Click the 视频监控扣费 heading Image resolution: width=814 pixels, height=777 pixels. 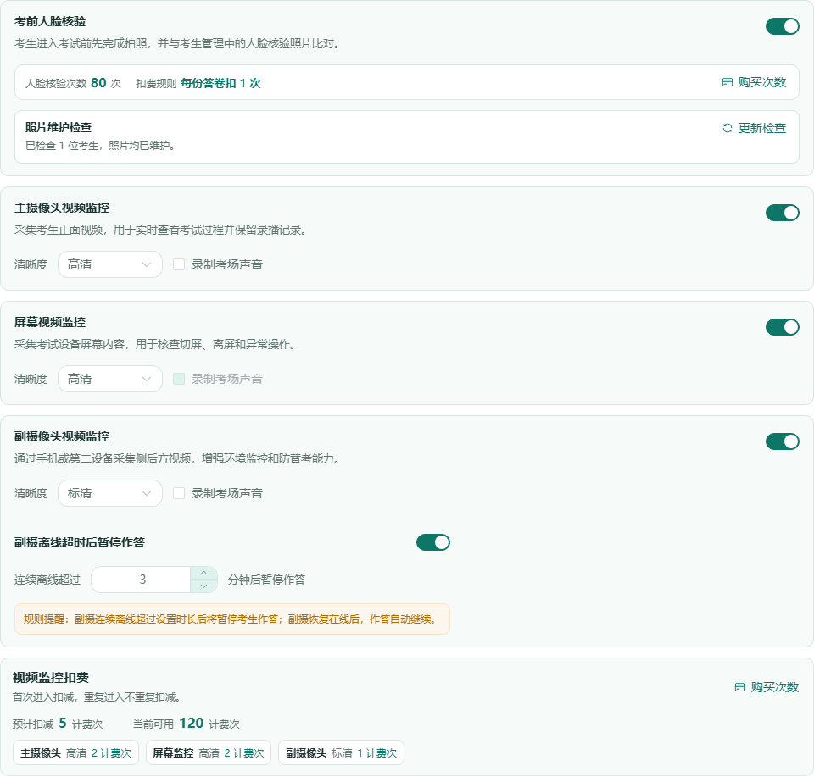tap(51, 678)
